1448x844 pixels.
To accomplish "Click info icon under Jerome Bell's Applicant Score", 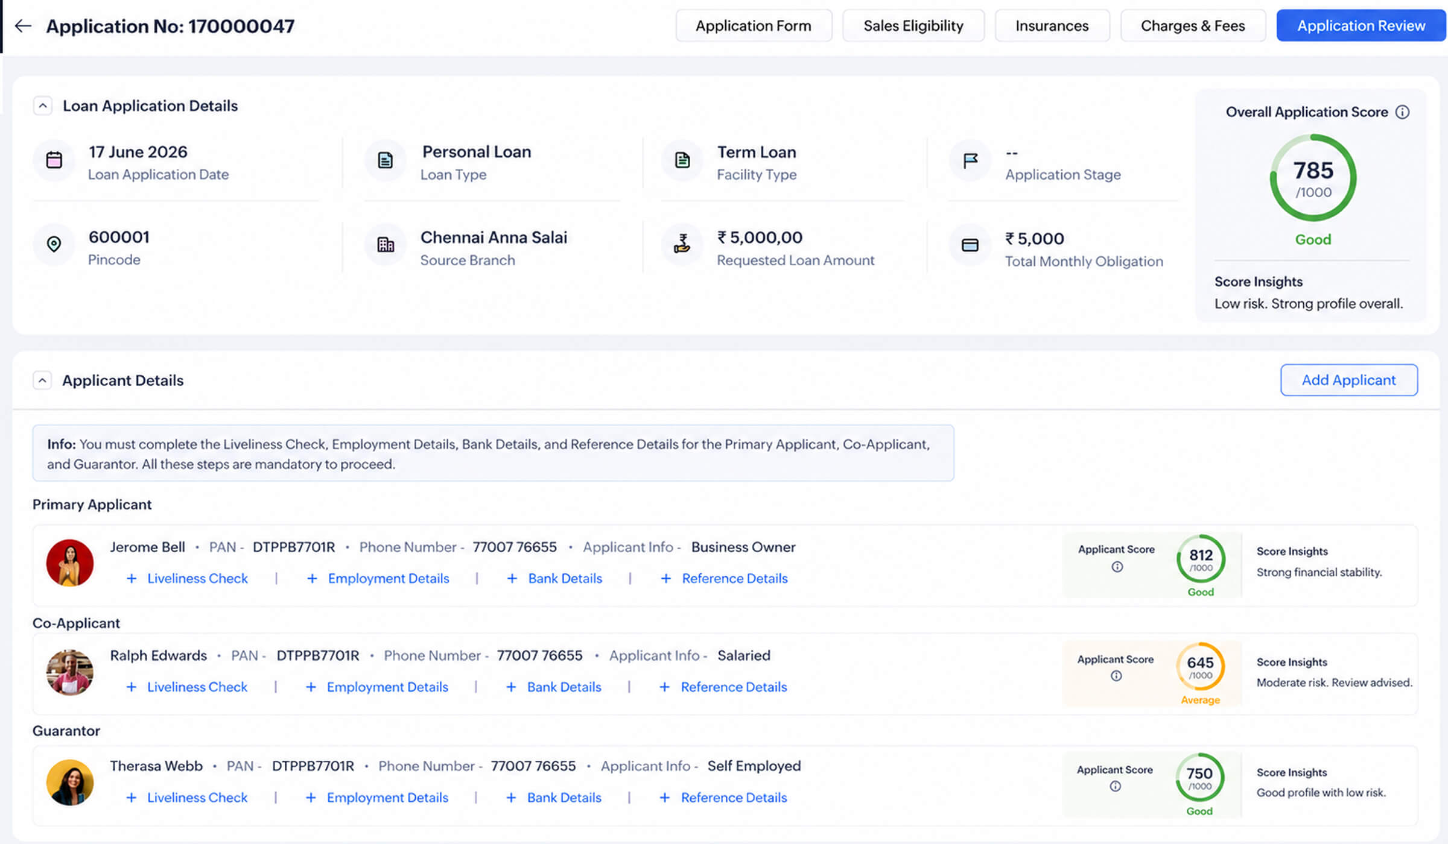I will 1117,567.
